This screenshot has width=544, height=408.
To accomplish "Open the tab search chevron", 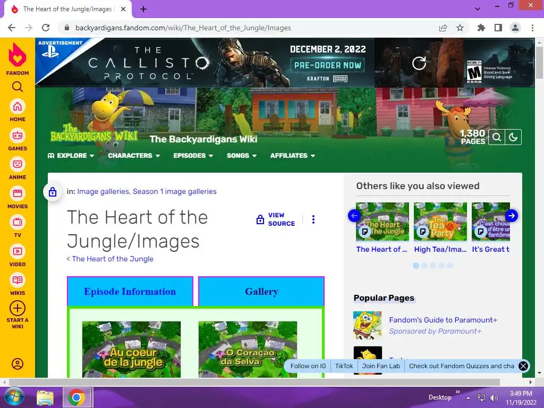I will click(478, 9).
